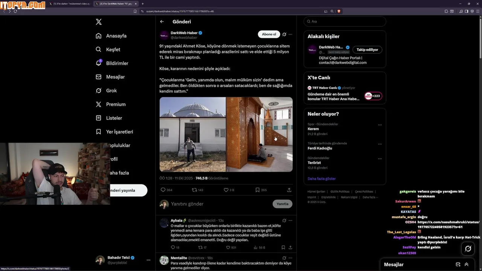Click the Abone ol button
This screenshot has width=482, height=271.
pyautogui.click(x=269, y=34)
